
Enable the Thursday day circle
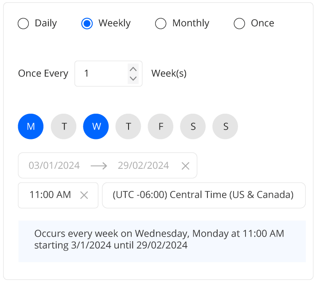[x=128, y=126]
